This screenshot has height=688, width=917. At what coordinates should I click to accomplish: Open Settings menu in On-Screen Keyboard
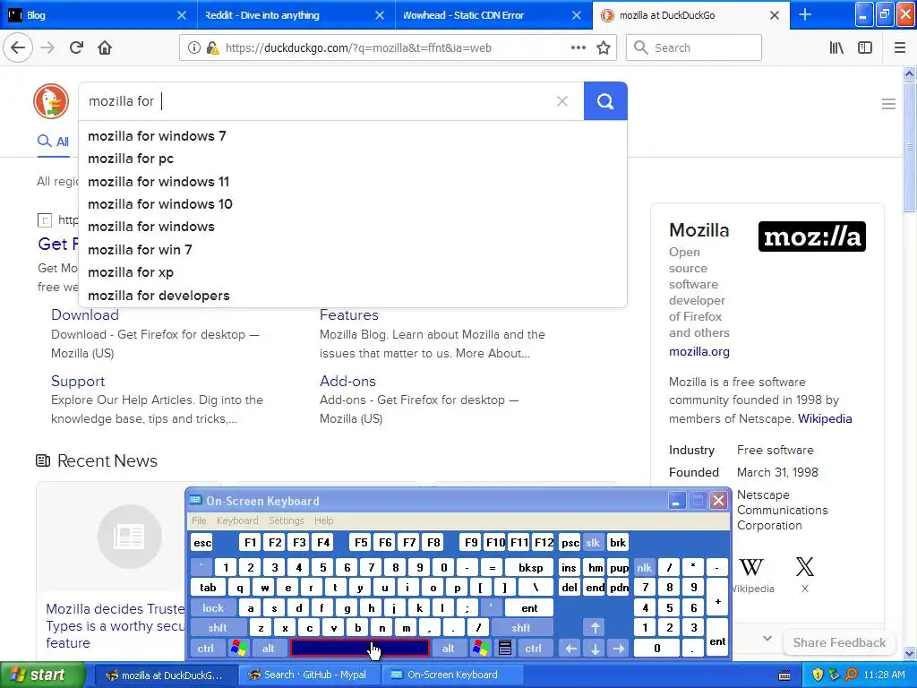(286, 520)
